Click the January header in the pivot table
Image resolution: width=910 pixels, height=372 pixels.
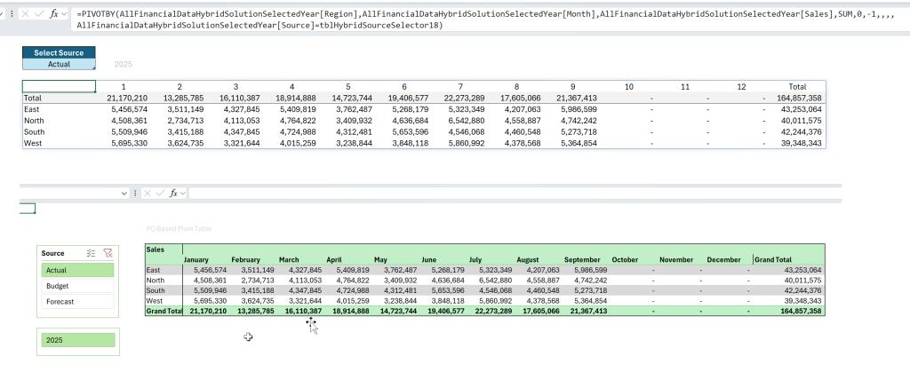pos(196,259)
